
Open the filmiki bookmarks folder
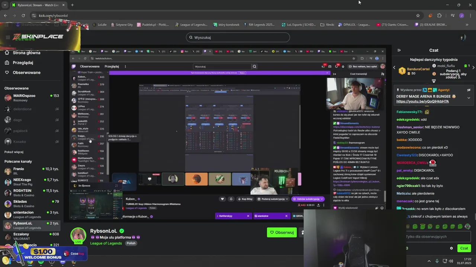point(327,25)
